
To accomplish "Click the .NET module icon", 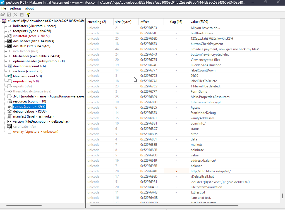I will click(9, 96).
